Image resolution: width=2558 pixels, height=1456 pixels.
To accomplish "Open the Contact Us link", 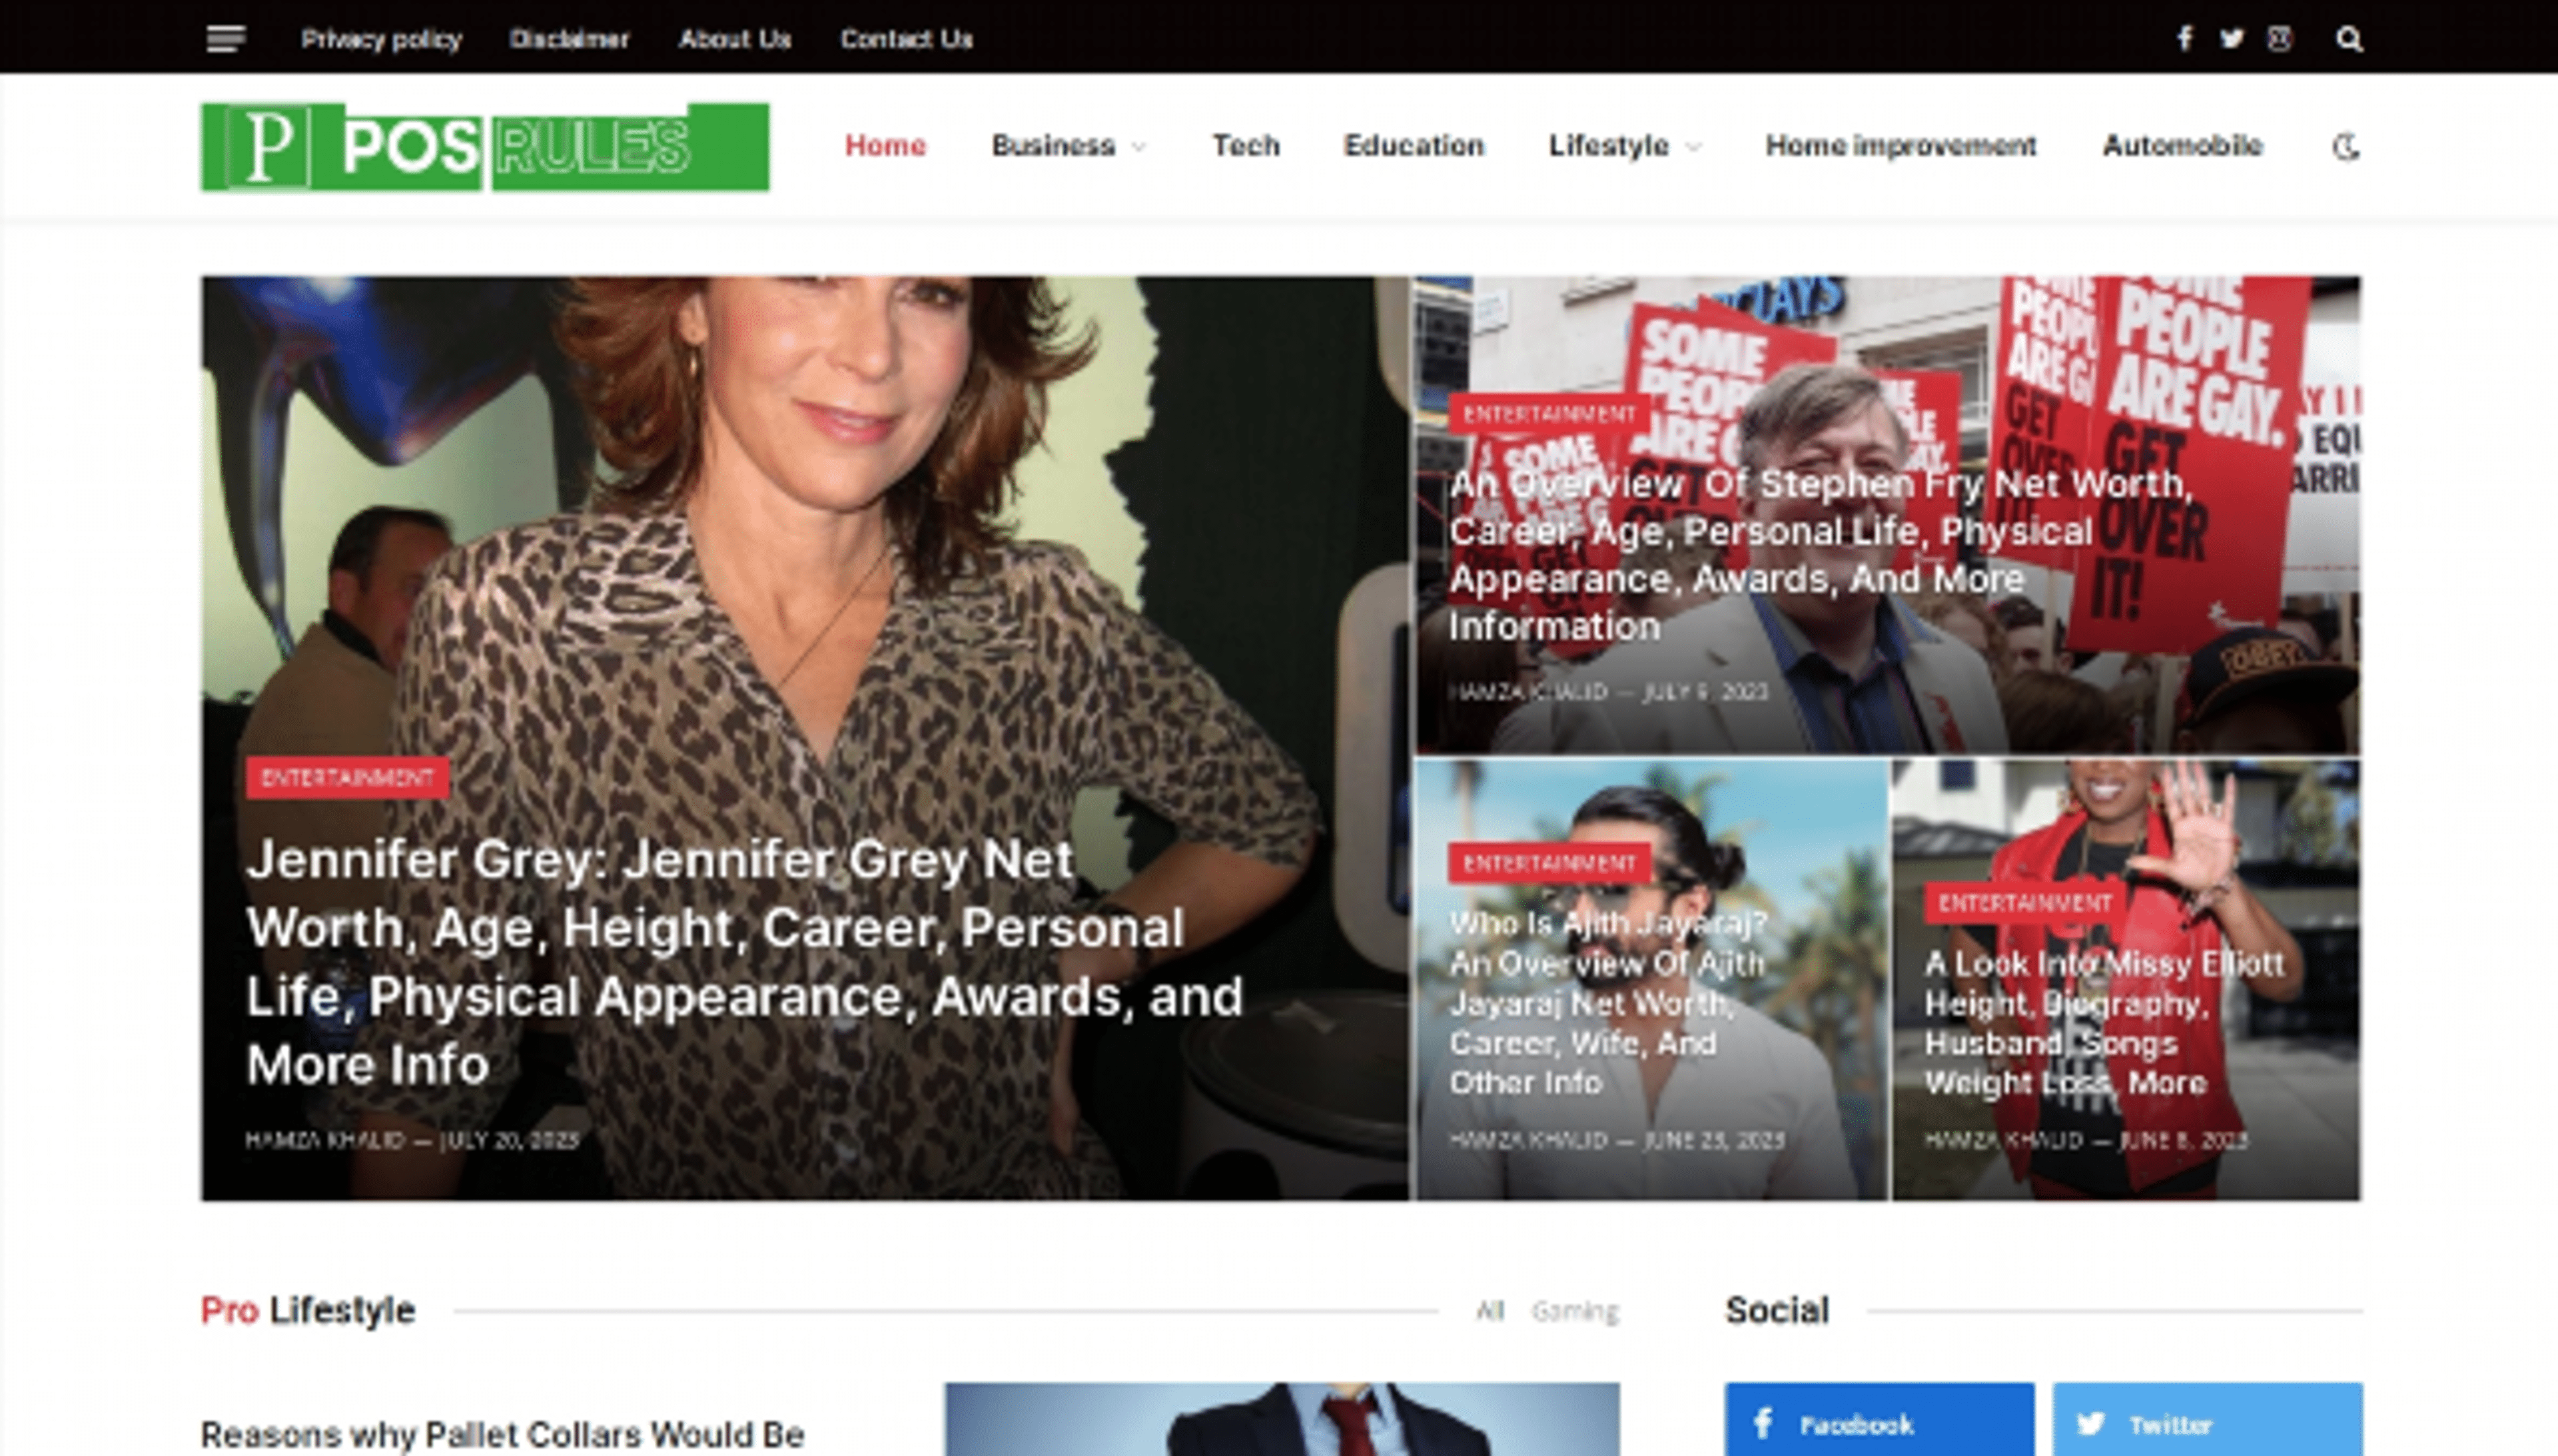I will click(x=906, y=39).
